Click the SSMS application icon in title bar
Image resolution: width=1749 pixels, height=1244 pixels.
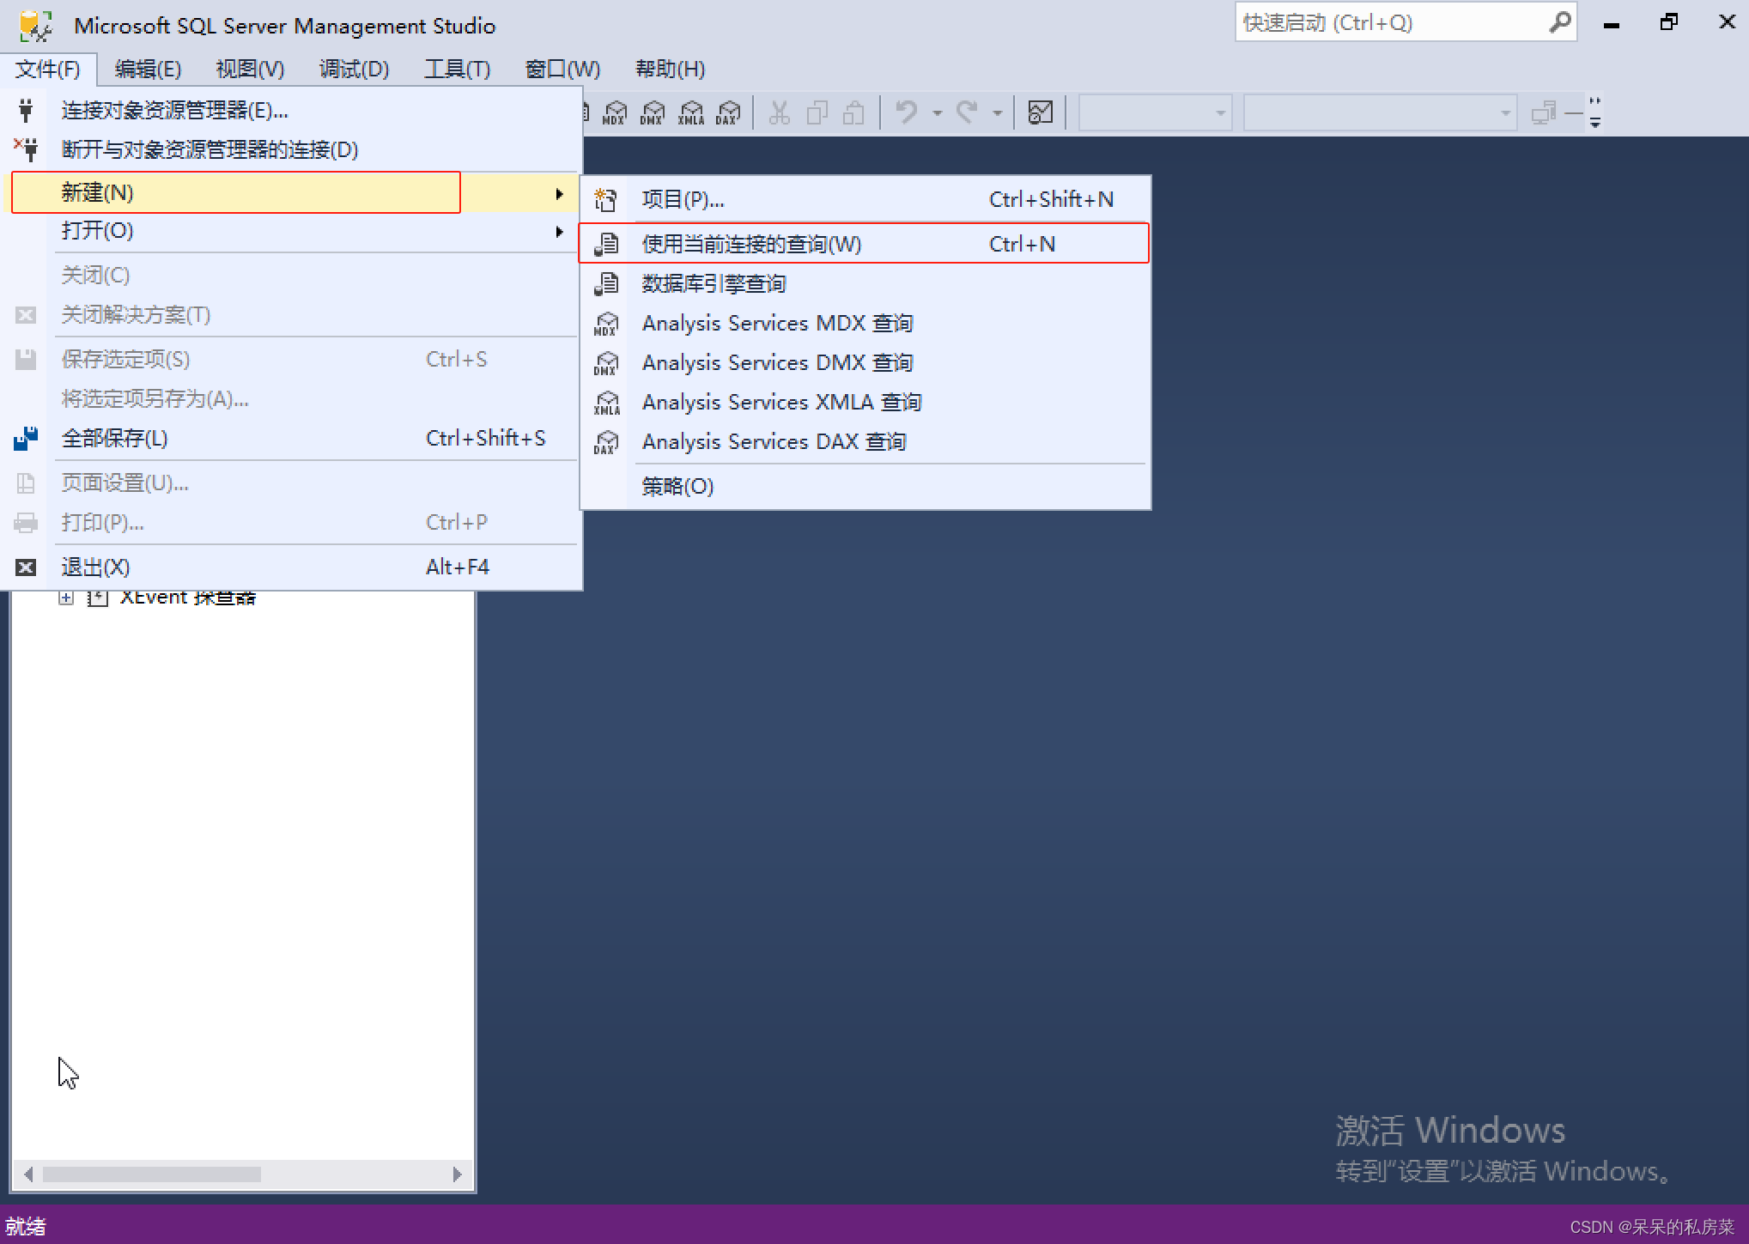pyautogui.click(x=34, y=26)
